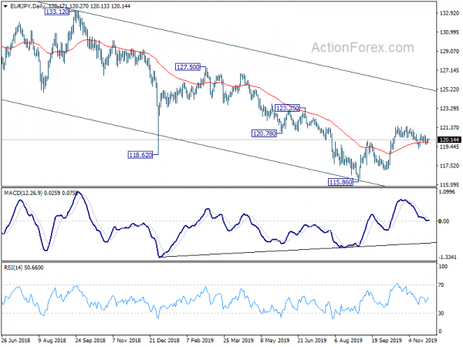The height and width of the screenshot is (347, 463).
Task: Select the 120.780 price label
Action: click(x=264, y=133)
